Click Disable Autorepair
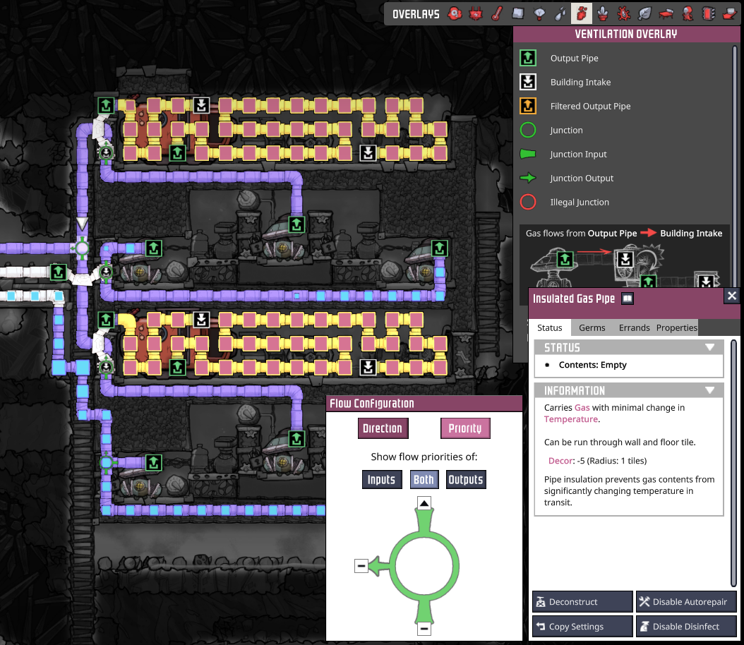This screenshot has width=744, height=645. (x=686, y=601)
